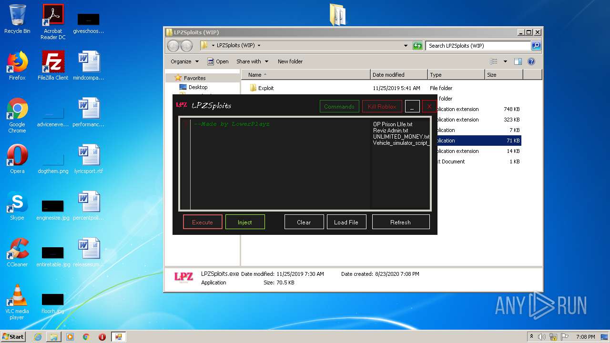610x343 pixels.
Task: Select UNLIMITED_MONEY.txt script
Action: 401,137
